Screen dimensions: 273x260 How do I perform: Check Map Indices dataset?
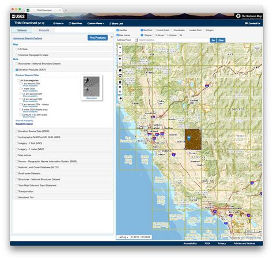coord(17,155)
